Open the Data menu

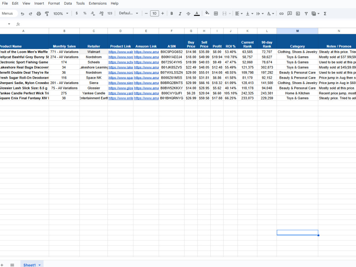tap(68, 4)
